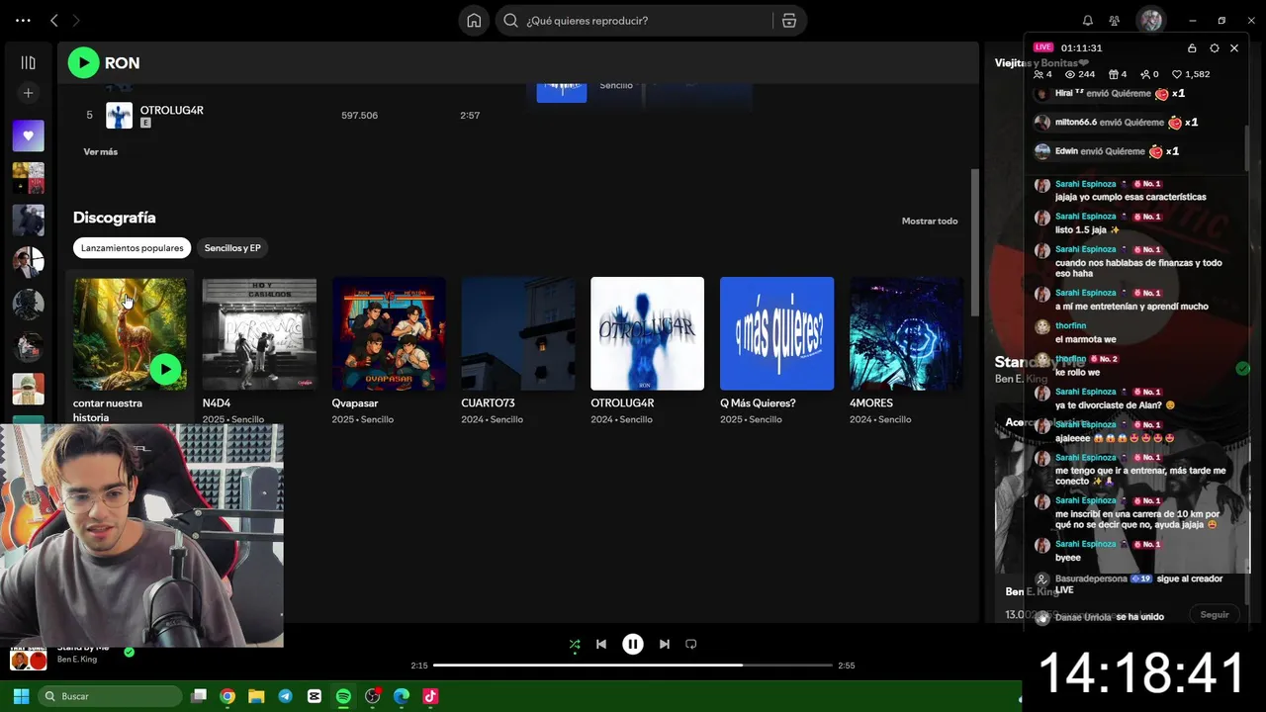This screenshot has width=1266, height=712.
Task: Open the user profile avatar
Action: pos(1149,20)
